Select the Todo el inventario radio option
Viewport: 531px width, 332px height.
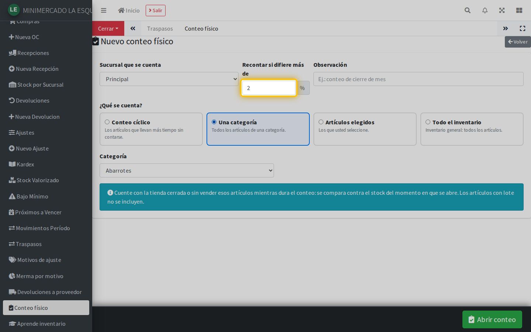click(428, 122)
